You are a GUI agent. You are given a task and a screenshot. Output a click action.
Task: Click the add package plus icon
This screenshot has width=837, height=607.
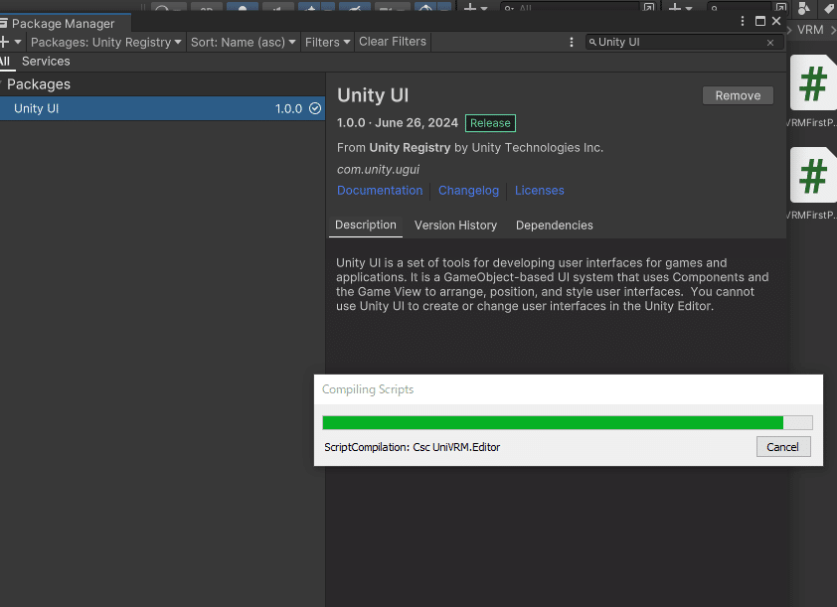click(x=4, y=42)
